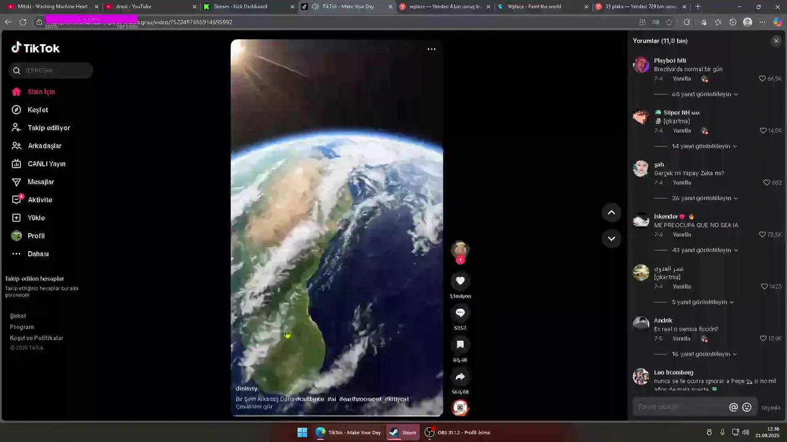Click the TikTok search field

[x=51, y=71]
